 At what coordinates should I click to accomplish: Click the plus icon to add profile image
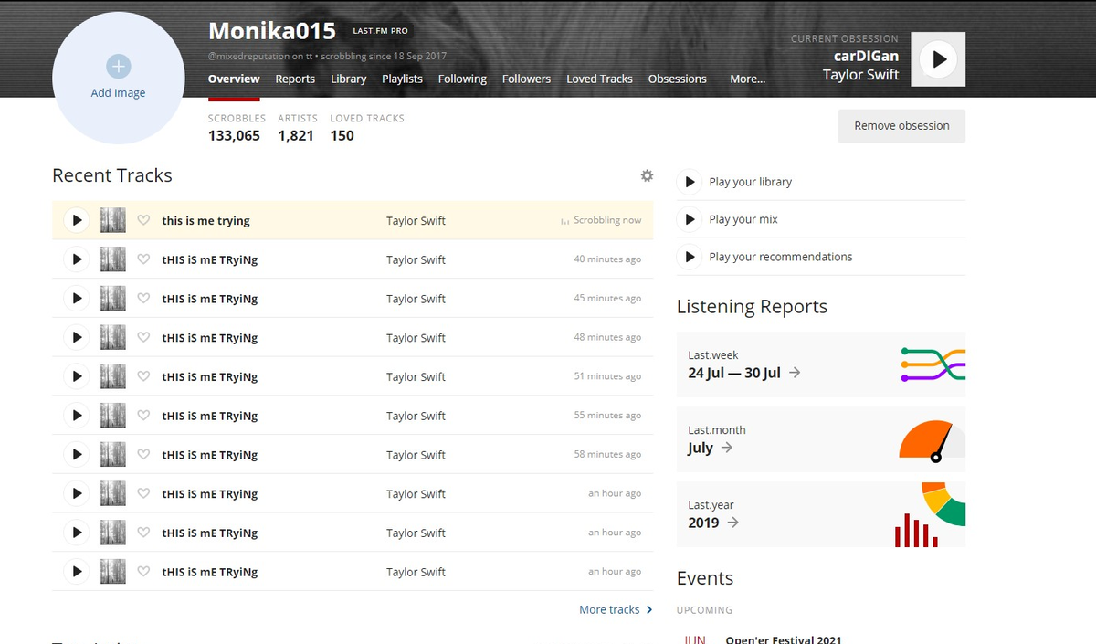(119, 67)
